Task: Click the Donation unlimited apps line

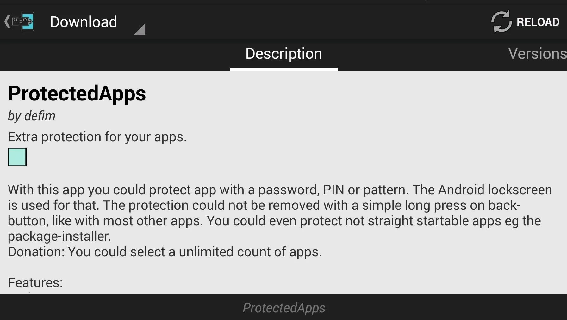Action: [x=165, y=252]
